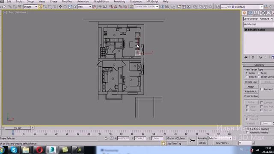Click the Set Keys key icon

tap(192, 140)
